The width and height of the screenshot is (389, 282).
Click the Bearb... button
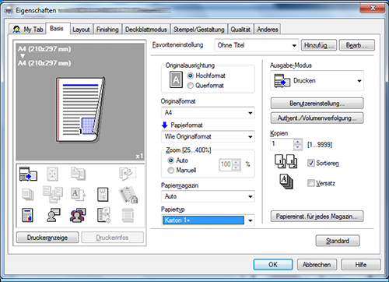click(357, 45)
